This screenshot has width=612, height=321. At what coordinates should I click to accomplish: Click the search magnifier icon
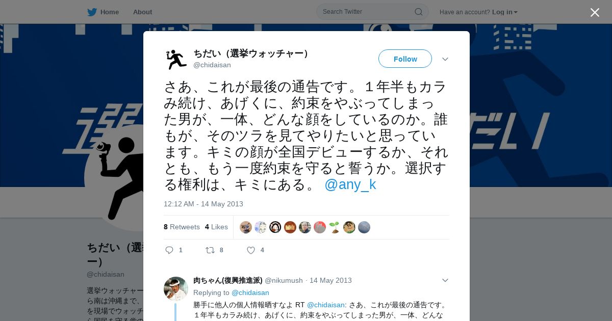pos(418,12)
